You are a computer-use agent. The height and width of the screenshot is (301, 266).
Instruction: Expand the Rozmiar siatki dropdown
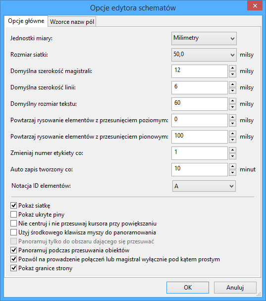(x=204, y=55)
